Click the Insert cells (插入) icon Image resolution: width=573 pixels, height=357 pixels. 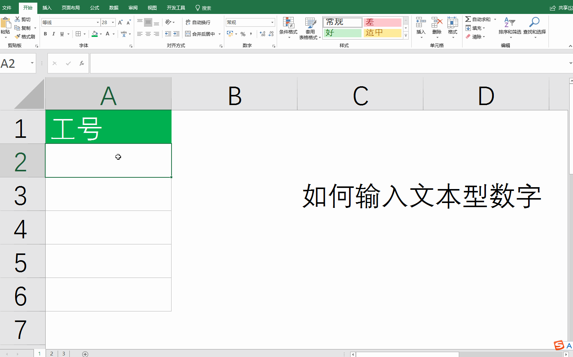[x=421, y=22]
